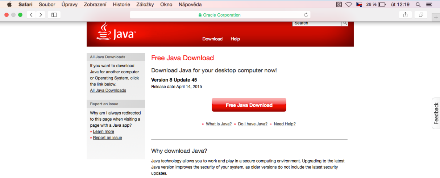Open the Úpravy menu

[x=69, y=4]
